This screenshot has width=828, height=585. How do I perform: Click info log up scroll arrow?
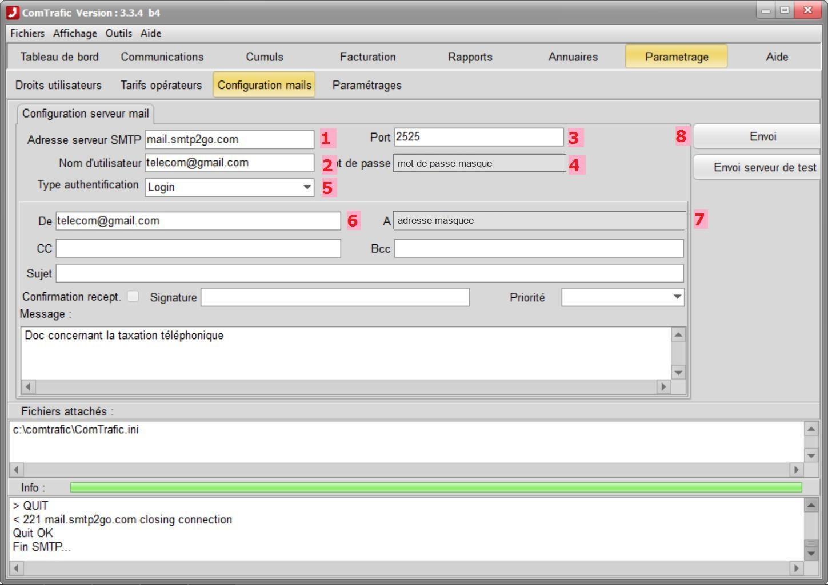(811, 505)
